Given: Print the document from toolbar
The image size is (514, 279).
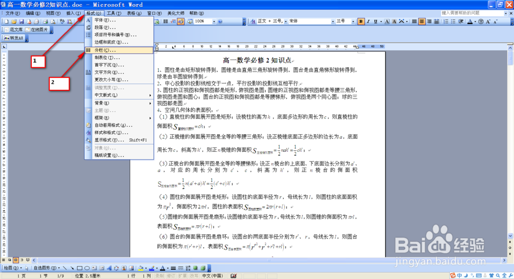Looking at the screenshot, I should 46,21.
